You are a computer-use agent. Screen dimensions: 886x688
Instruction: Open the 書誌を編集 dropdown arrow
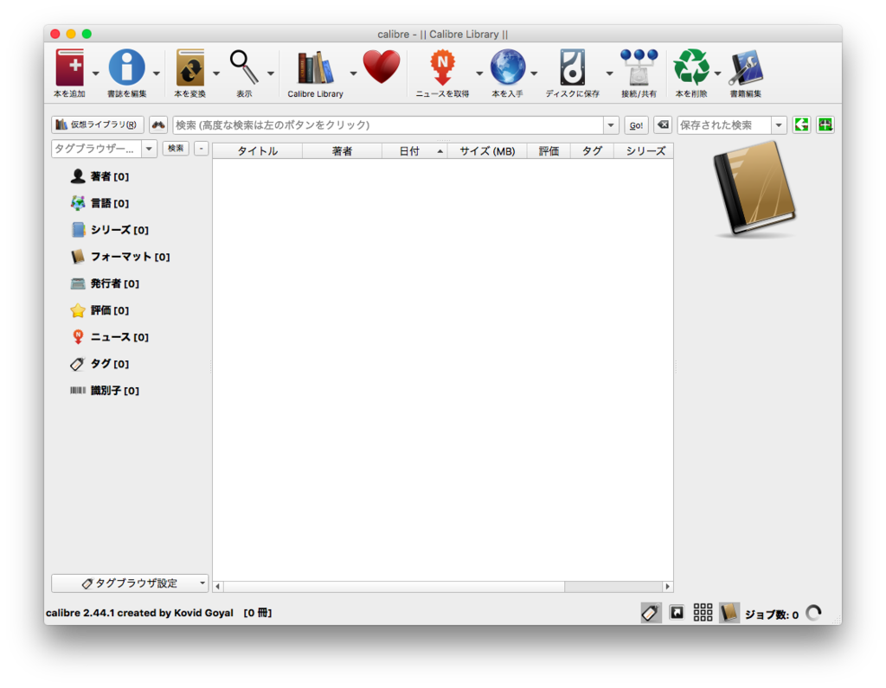coord(157,73)
